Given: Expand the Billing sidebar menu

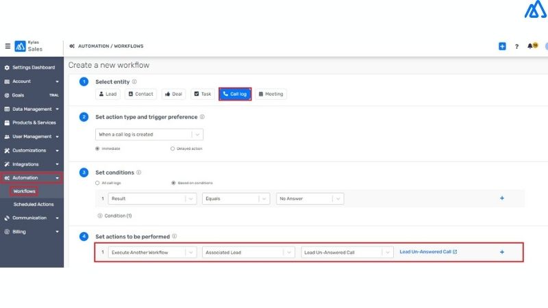Looking at the screenshot, I should click(57, 232).
